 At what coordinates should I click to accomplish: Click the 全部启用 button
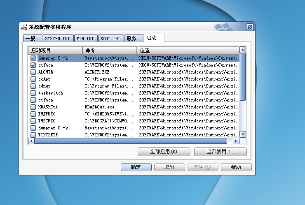[x=164, y=152]
